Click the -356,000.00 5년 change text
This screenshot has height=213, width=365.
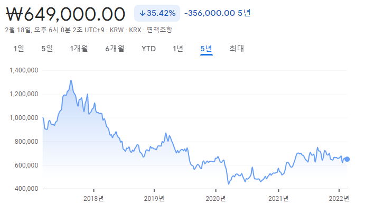coord(218,13)
